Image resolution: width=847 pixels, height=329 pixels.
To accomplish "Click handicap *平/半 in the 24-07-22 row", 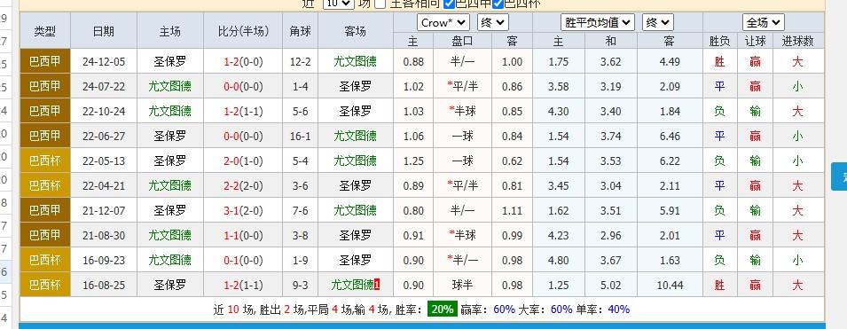I will coord(463,86).
